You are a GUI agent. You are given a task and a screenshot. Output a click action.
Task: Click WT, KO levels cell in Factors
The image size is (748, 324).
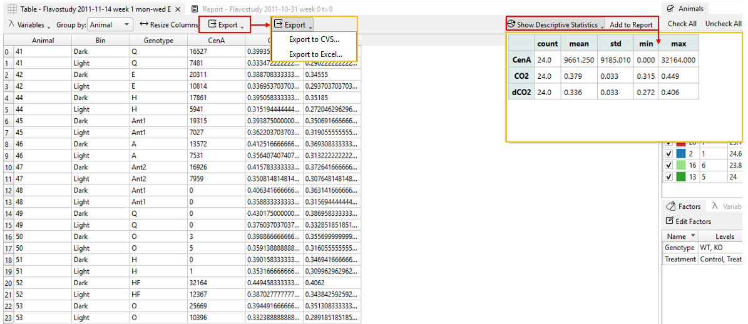tap(721, 248)
